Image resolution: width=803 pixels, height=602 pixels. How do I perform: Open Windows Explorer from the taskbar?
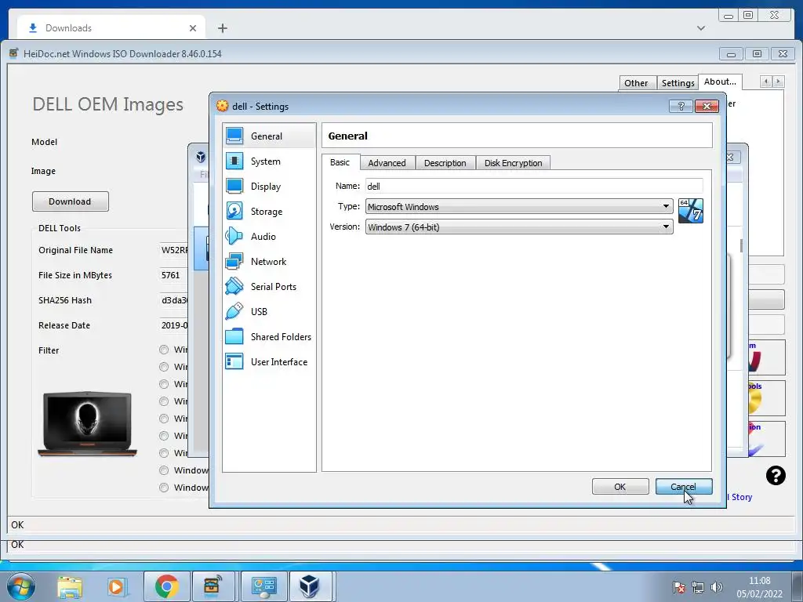69,586
